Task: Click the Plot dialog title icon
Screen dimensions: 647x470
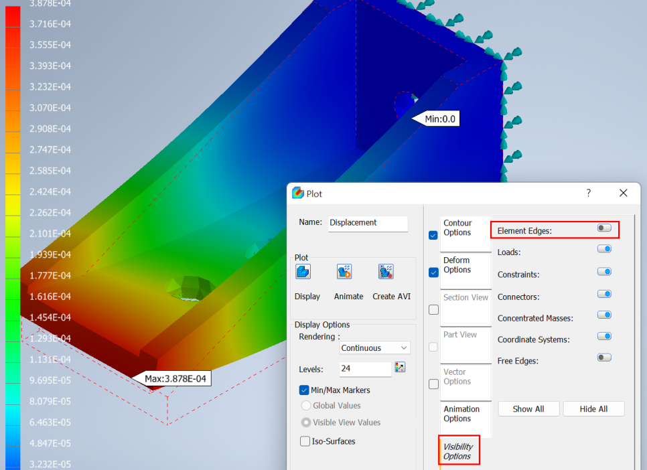Action: pos(298,193)
